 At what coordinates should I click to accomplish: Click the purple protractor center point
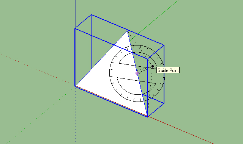[137, 73]
